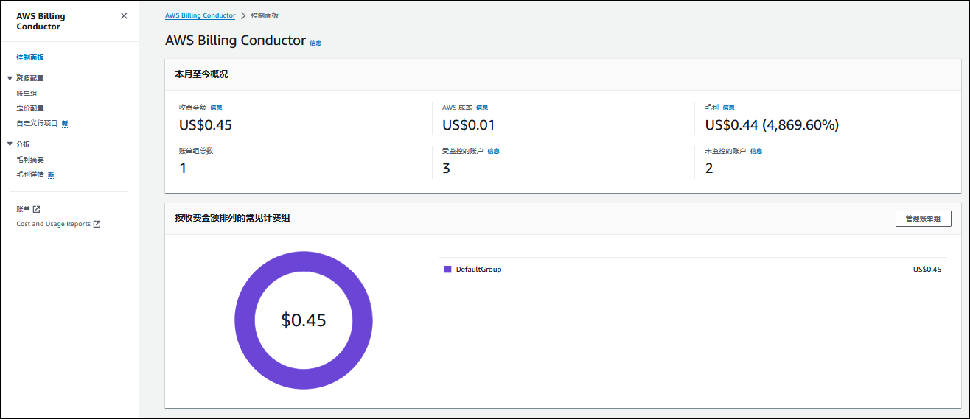
Task: Open 毛利详情 in the sidebar
Action: tap(30, 175)
